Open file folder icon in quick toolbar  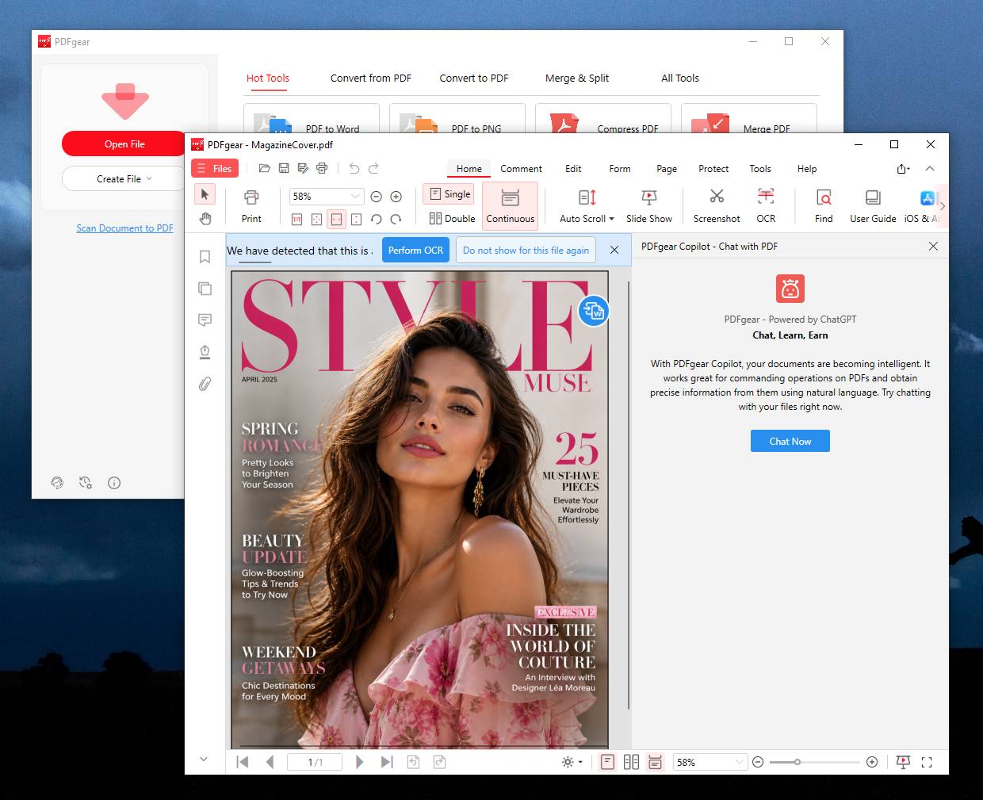tap(265, 168)
